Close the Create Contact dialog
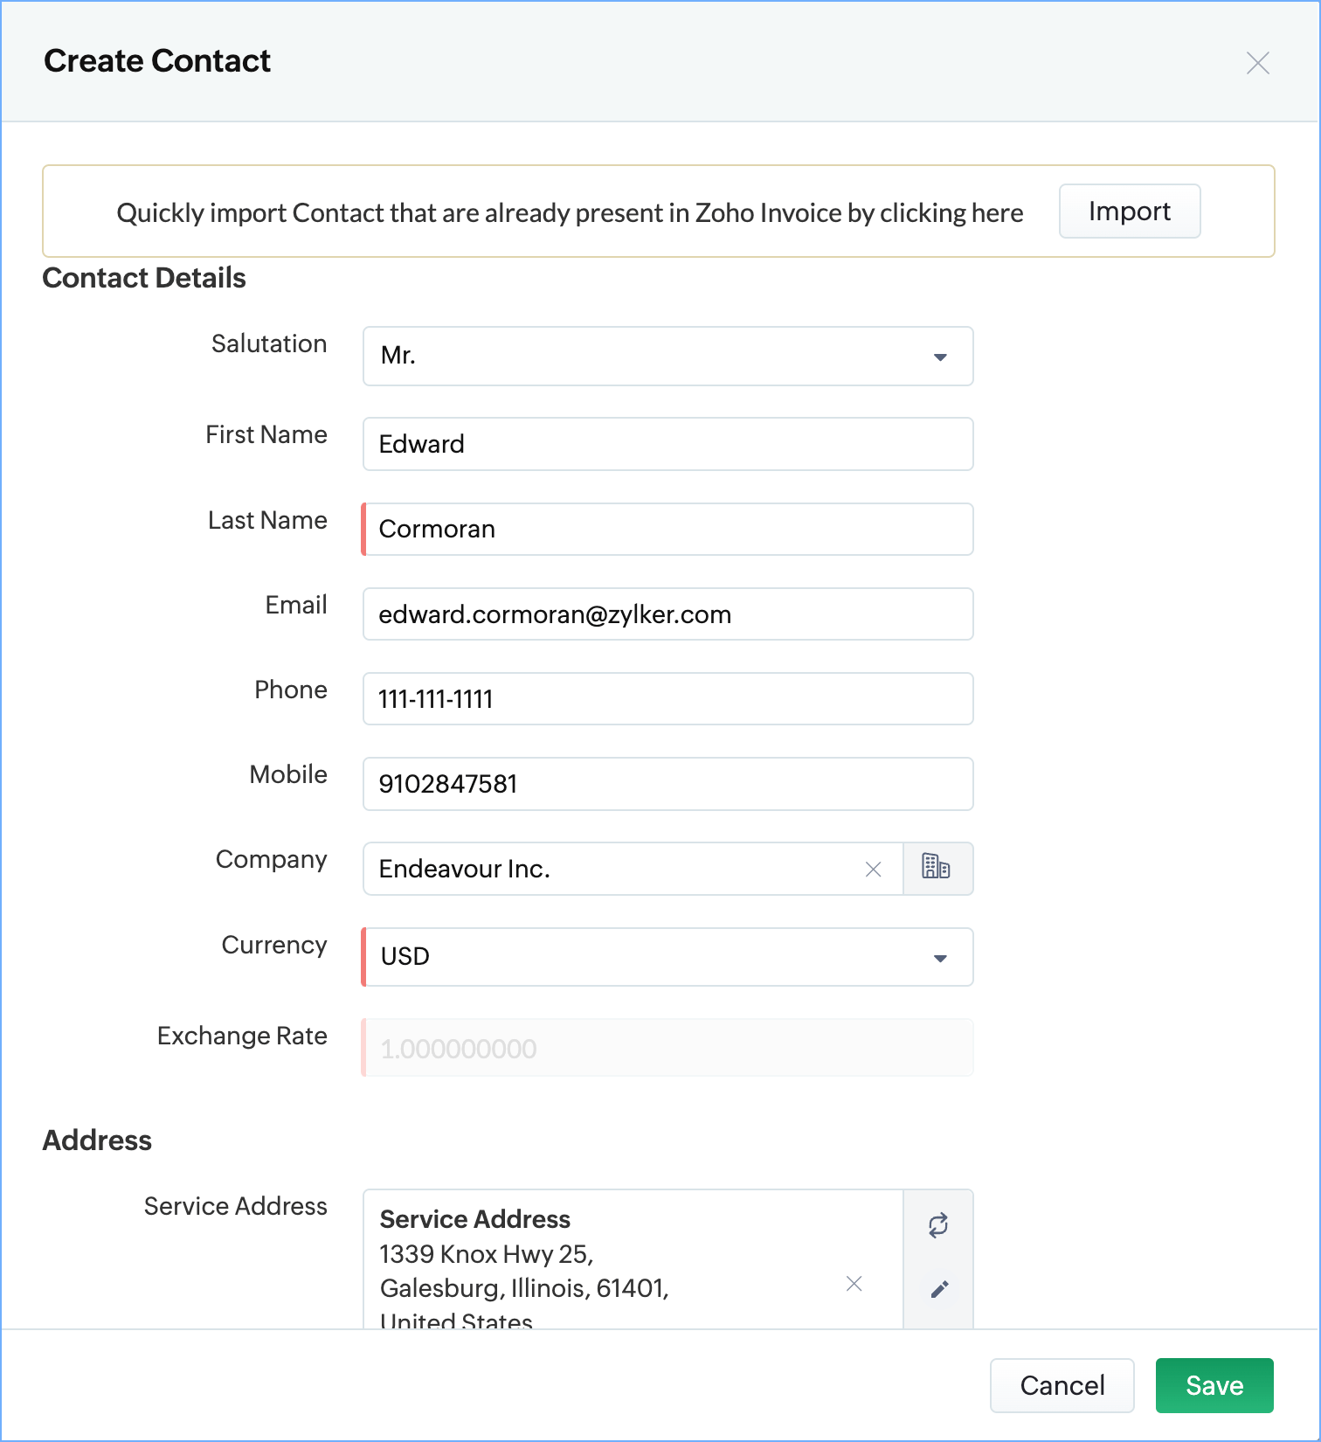Screen dimensions: 1321x1442 [1257, 63]
